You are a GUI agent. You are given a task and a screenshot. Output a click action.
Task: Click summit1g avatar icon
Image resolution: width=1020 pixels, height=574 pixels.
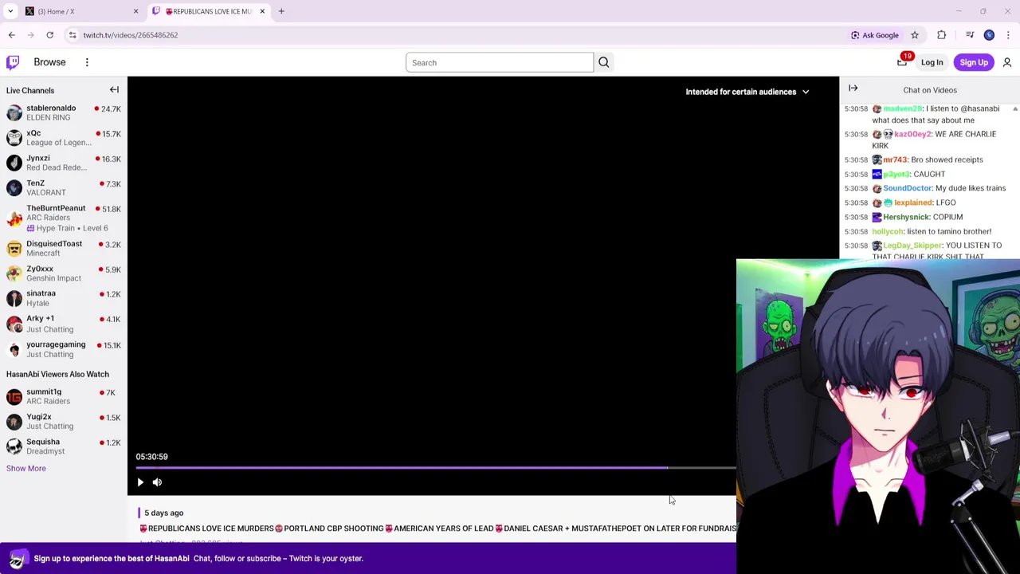[14, 396]
